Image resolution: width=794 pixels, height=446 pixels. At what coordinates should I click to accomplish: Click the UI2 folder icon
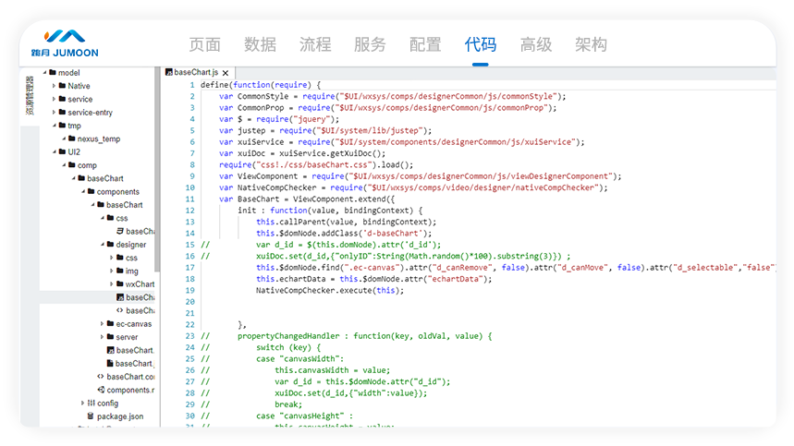pos(62,151)
